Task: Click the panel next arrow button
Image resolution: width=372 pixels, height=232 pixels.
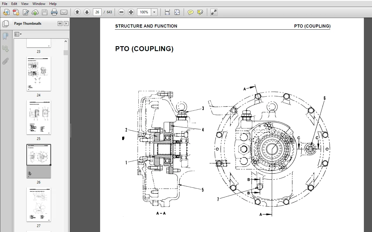Action: 66,24
